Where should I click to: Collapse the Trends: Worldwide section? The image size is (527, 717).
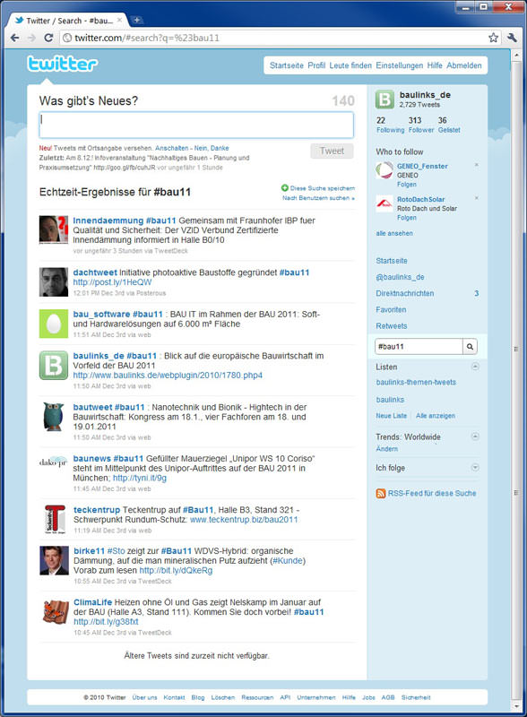[x=475, y=436]
